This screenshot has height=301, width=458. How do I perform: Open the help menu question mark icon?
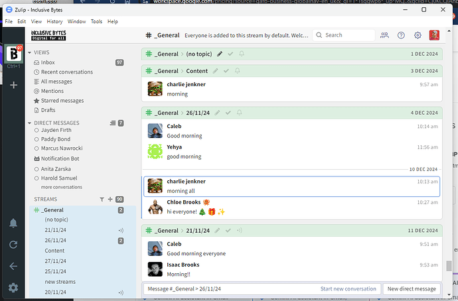click(x=401, y=35)
